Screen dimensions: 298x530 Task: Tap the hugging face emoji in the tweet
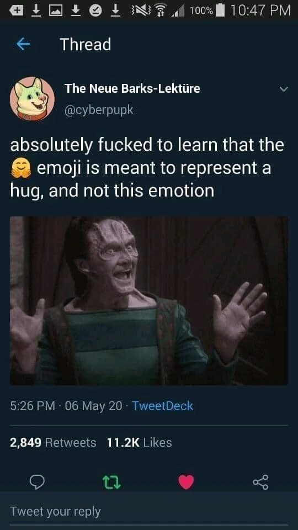(21, 168)
